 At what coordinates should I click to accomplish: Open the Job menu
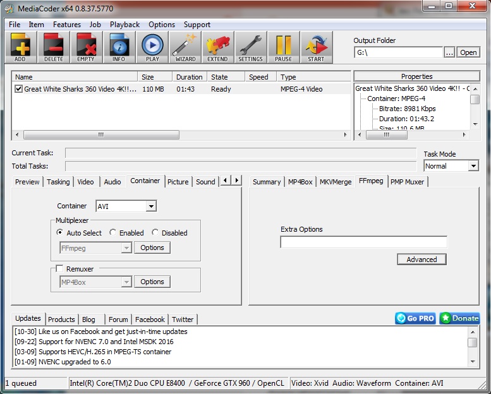pyautogui.click(x=95, y=25)
